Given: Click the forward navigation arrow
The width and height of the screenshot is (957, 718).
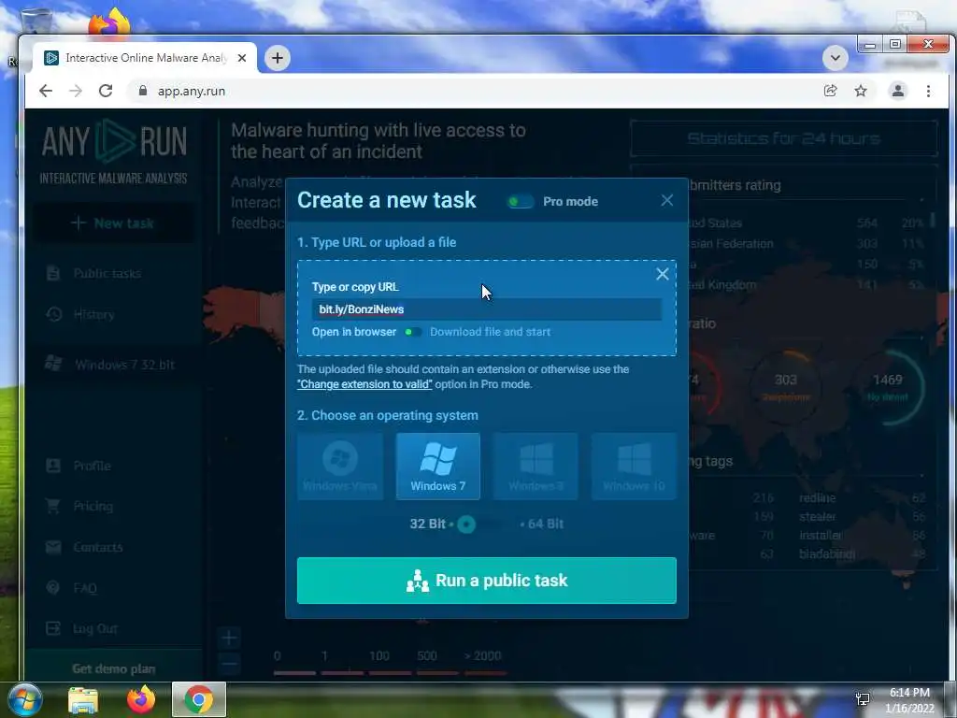Looking at the screenshot, I should tap(76, 91).
